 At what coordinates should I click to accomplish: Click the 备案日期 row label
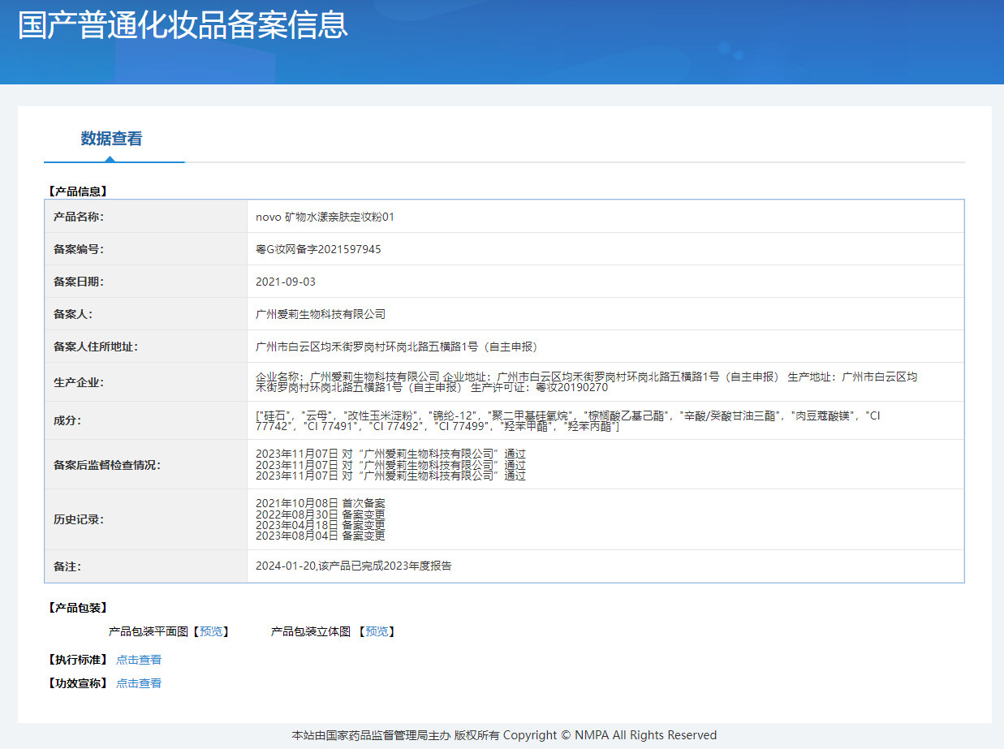[79, 282]
